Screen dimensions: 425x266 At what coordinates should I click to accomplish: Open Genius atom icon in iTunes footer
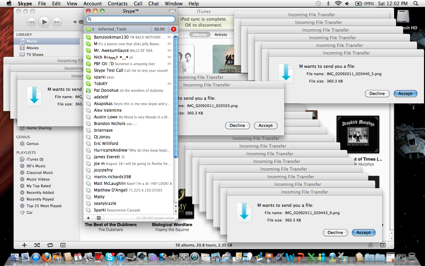tap(371, 245)
